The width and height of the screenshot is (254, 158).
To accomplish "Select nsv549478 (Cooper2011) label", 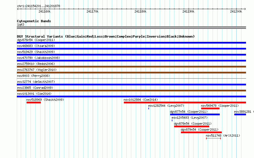I will pyautogui.click(x=220, y=106).
